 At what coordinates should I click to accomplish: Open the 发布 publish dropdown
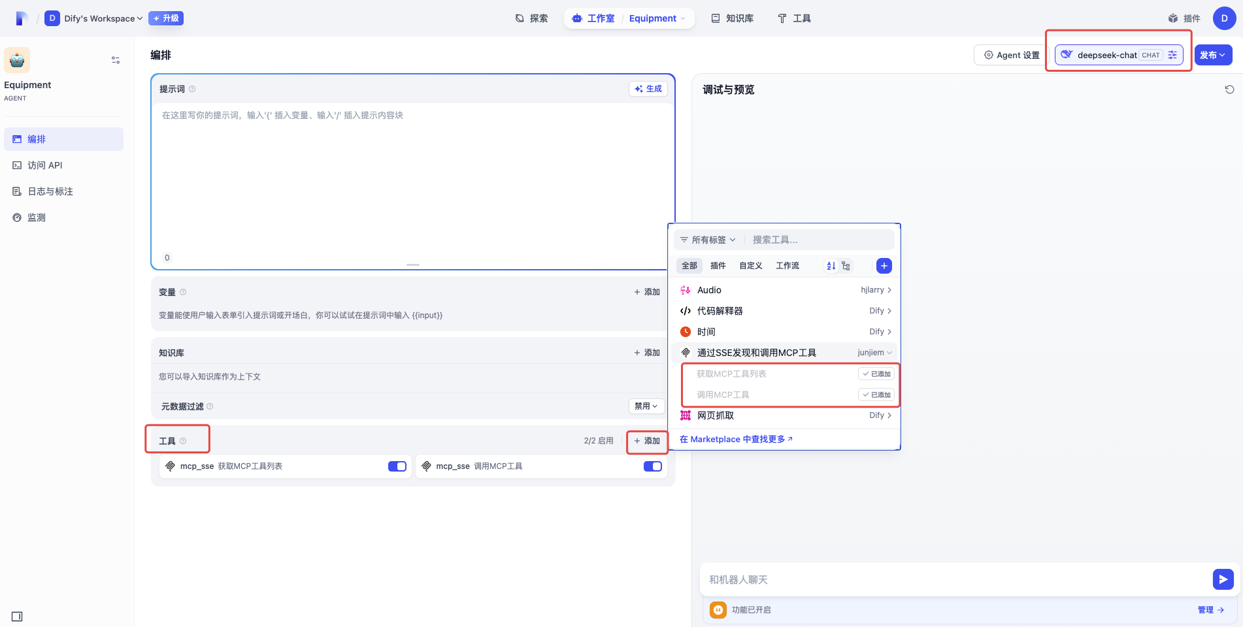1214,55
